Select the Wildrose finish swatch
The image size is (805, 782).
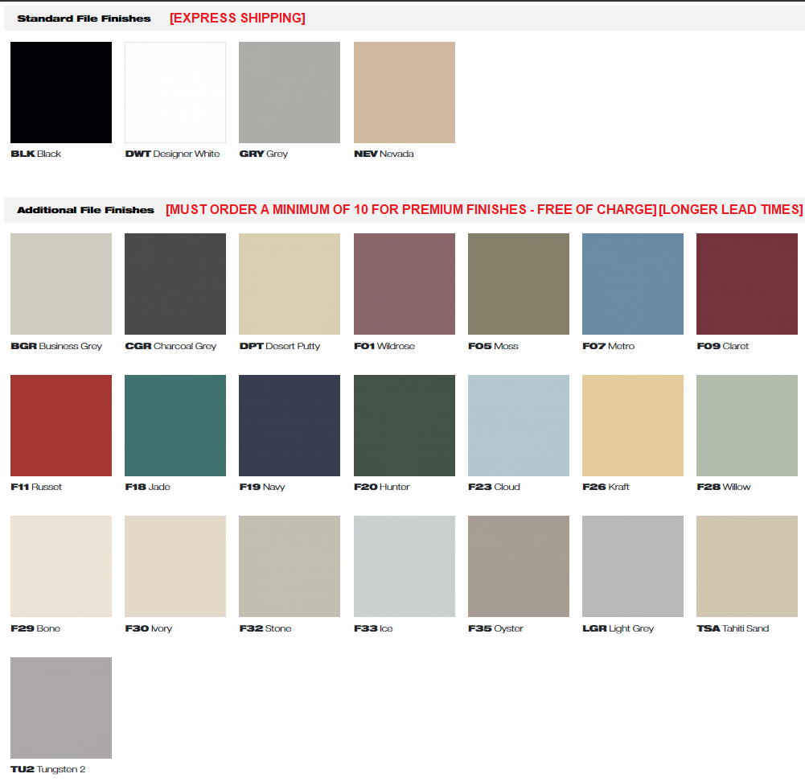(405, 284)
